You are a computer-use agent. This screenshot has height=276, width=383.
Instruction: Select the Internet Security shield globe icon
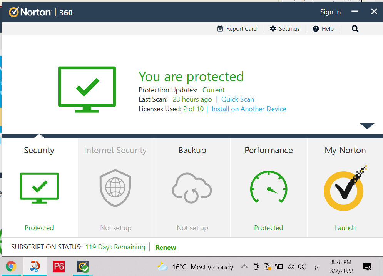coord(115,188)
